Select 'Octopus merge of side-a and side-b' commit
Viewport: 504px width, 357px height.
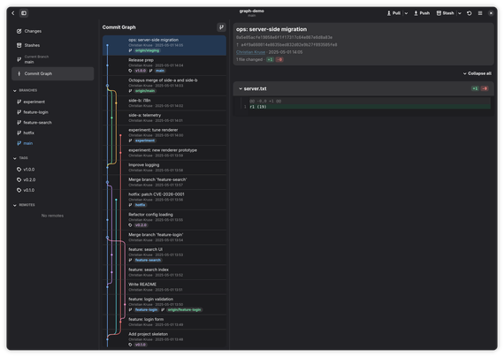164,86
